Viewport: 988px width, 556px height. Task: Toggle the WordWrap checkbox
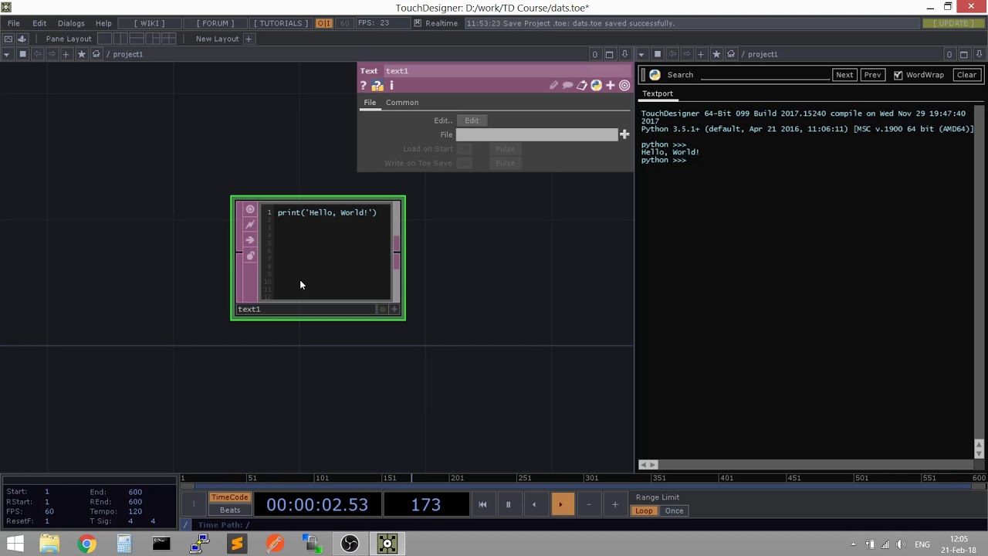point(898,75)
